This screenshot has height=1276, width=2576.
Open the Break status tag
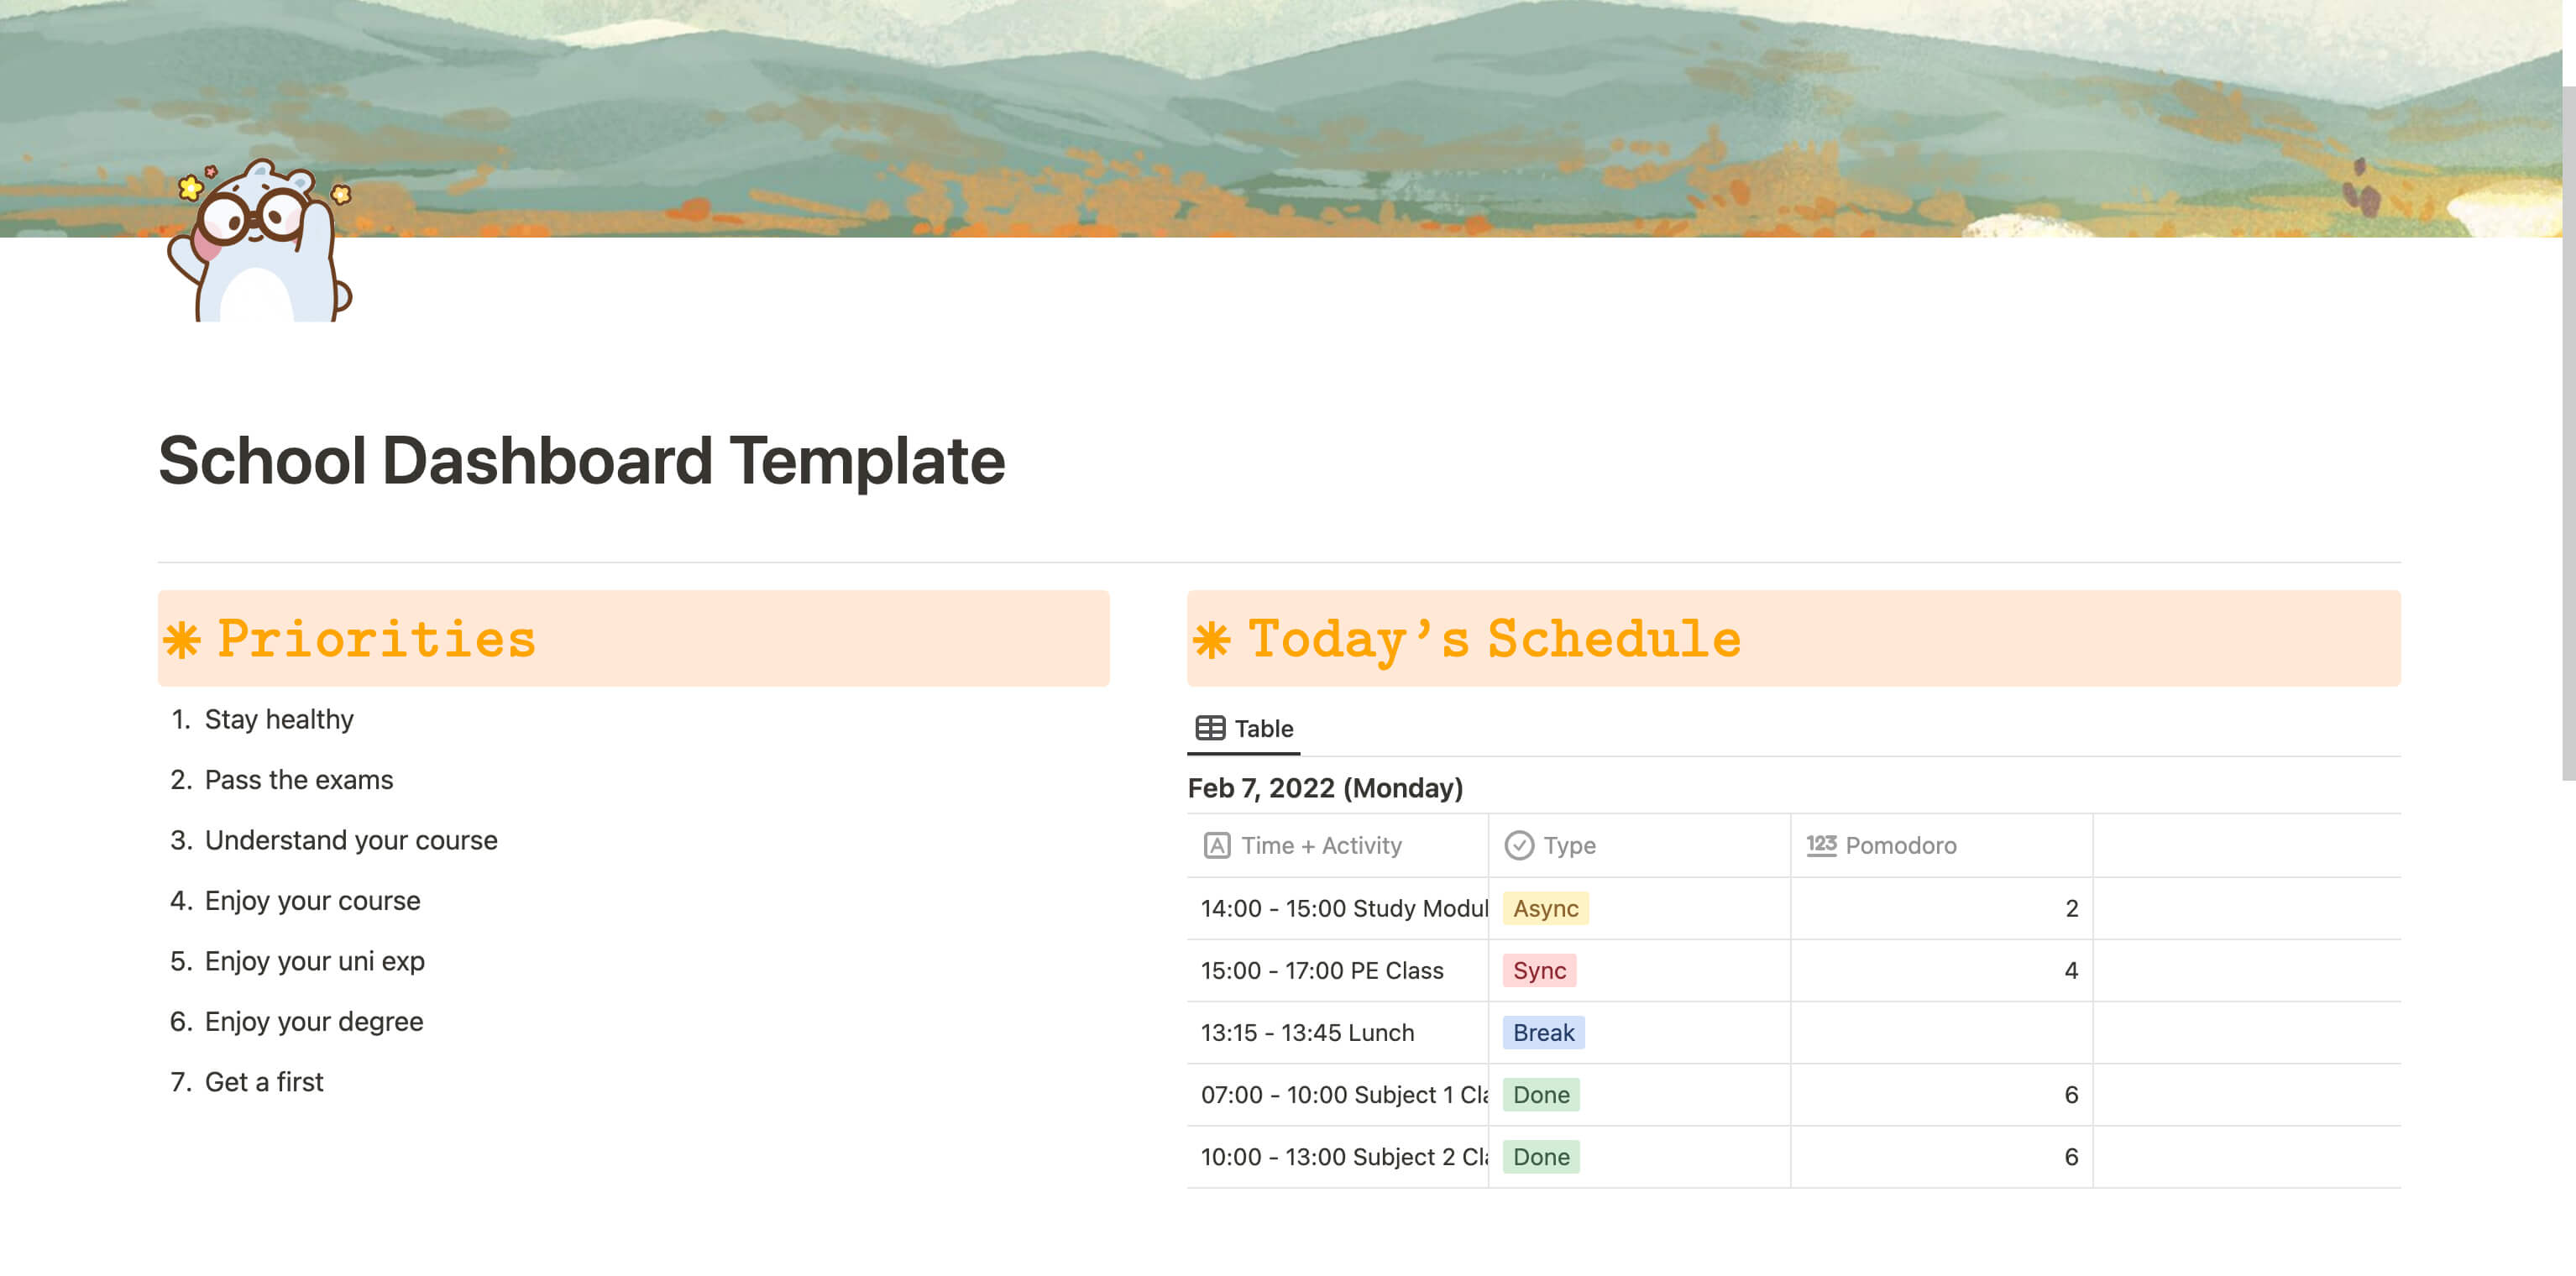click(x=1542, y=1032)
